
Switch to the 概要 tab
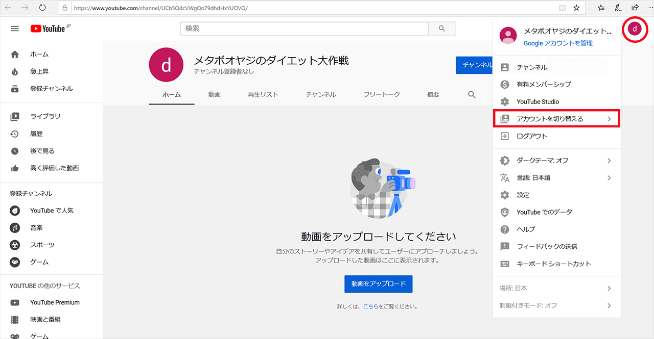433,94
